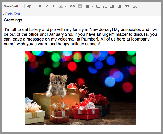The image size is (163, 134).
Task: Click the 'Greetings,' line in message
Action: (x=14, y=20)
